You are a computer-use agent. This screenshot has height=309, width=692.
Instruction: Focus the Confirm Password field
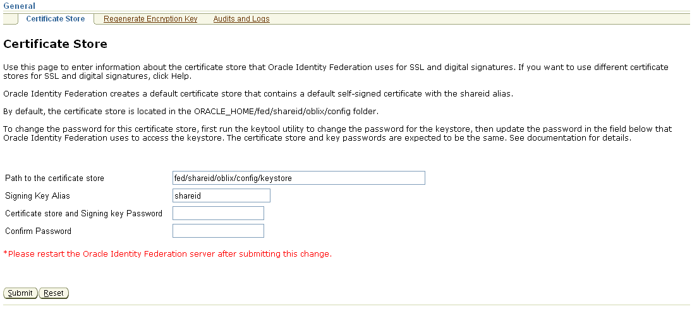click(x=218, y=231)
